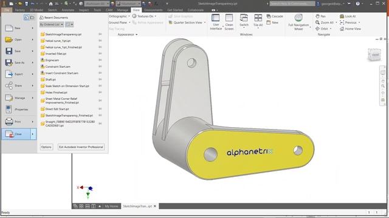Click the ViewCube in the viewport
Viewport: 389px width, 218px height.
coord(374,54)
